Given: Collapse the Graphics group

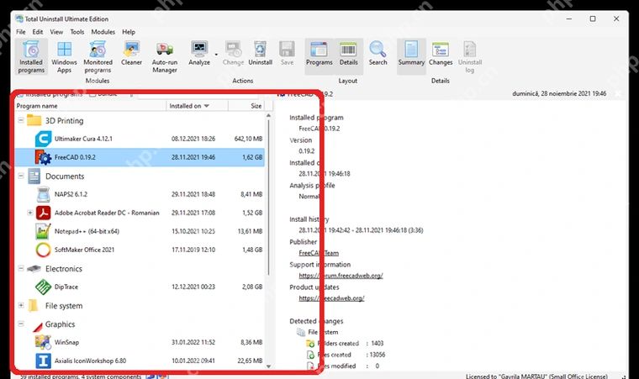Looking at the screenshot, I should pos(21,324).
